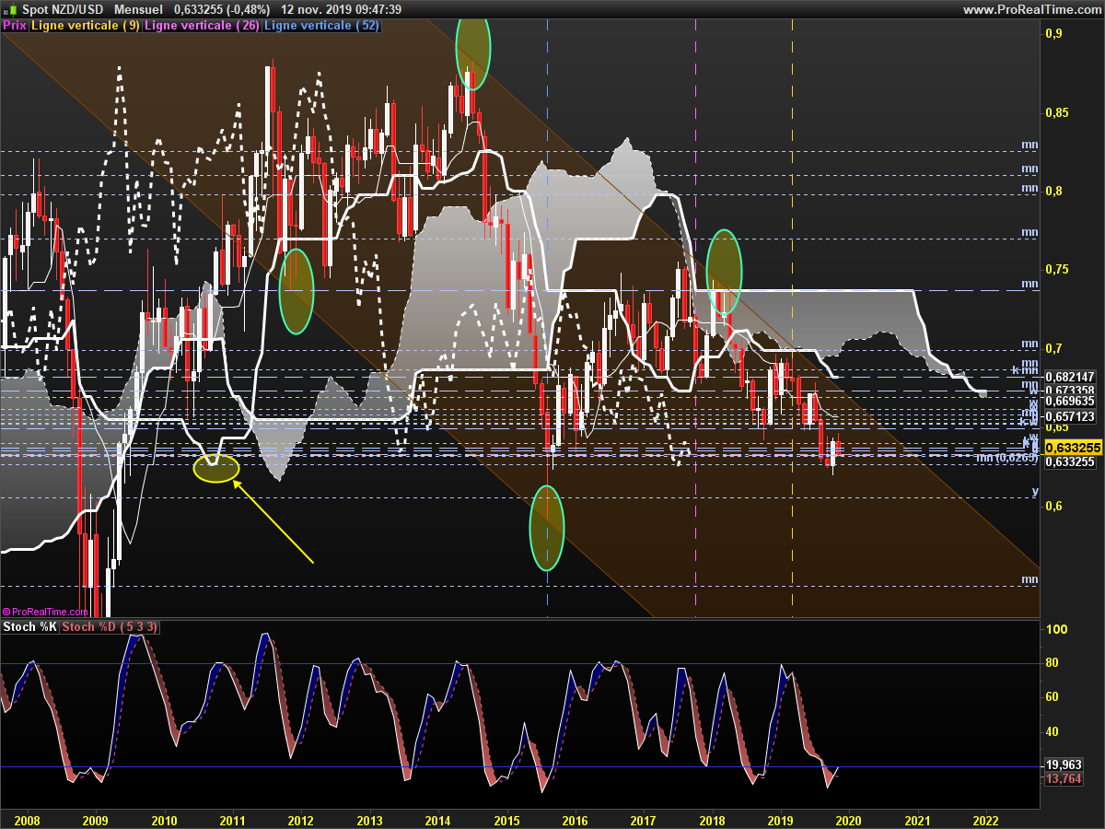The image size is (1105, 829).
Task: Open the Prix indicator label
Action: pyautogui.click(x=15, y=26)
